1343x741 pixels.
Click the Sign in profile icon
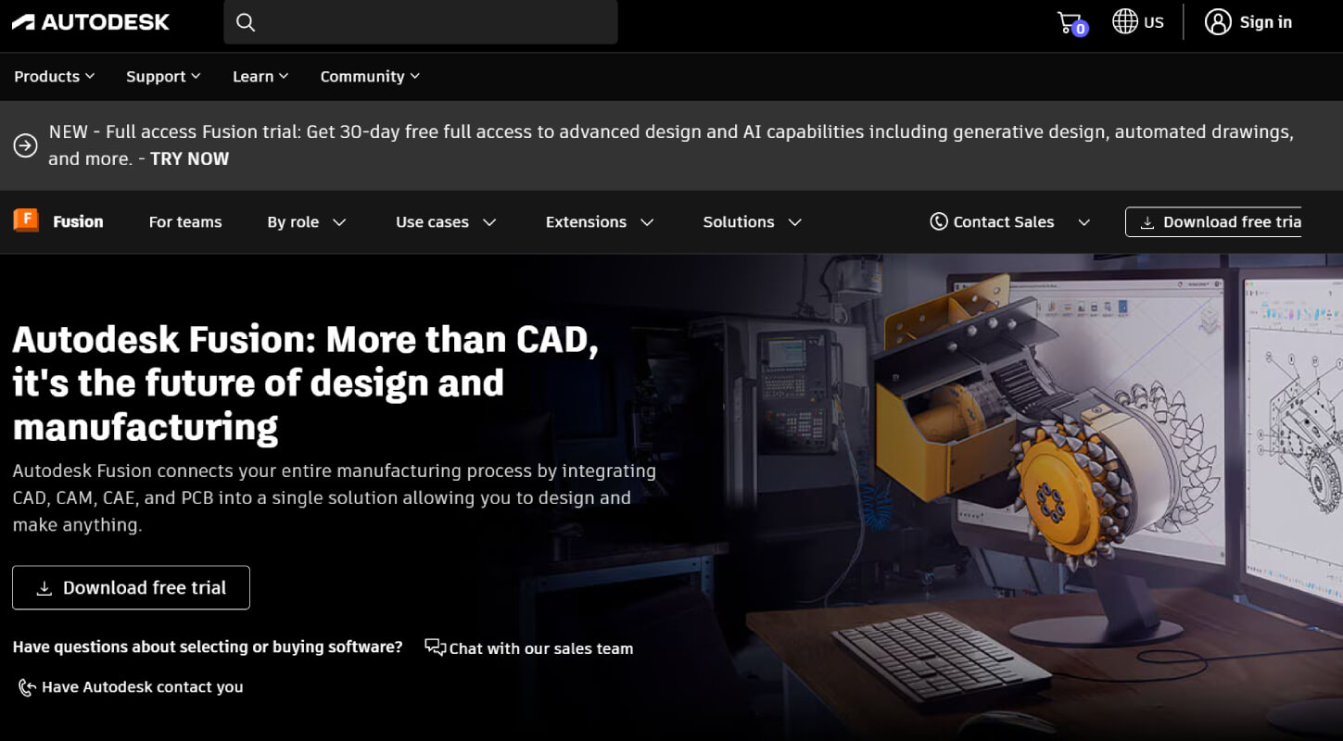(x=1218, y=22)
